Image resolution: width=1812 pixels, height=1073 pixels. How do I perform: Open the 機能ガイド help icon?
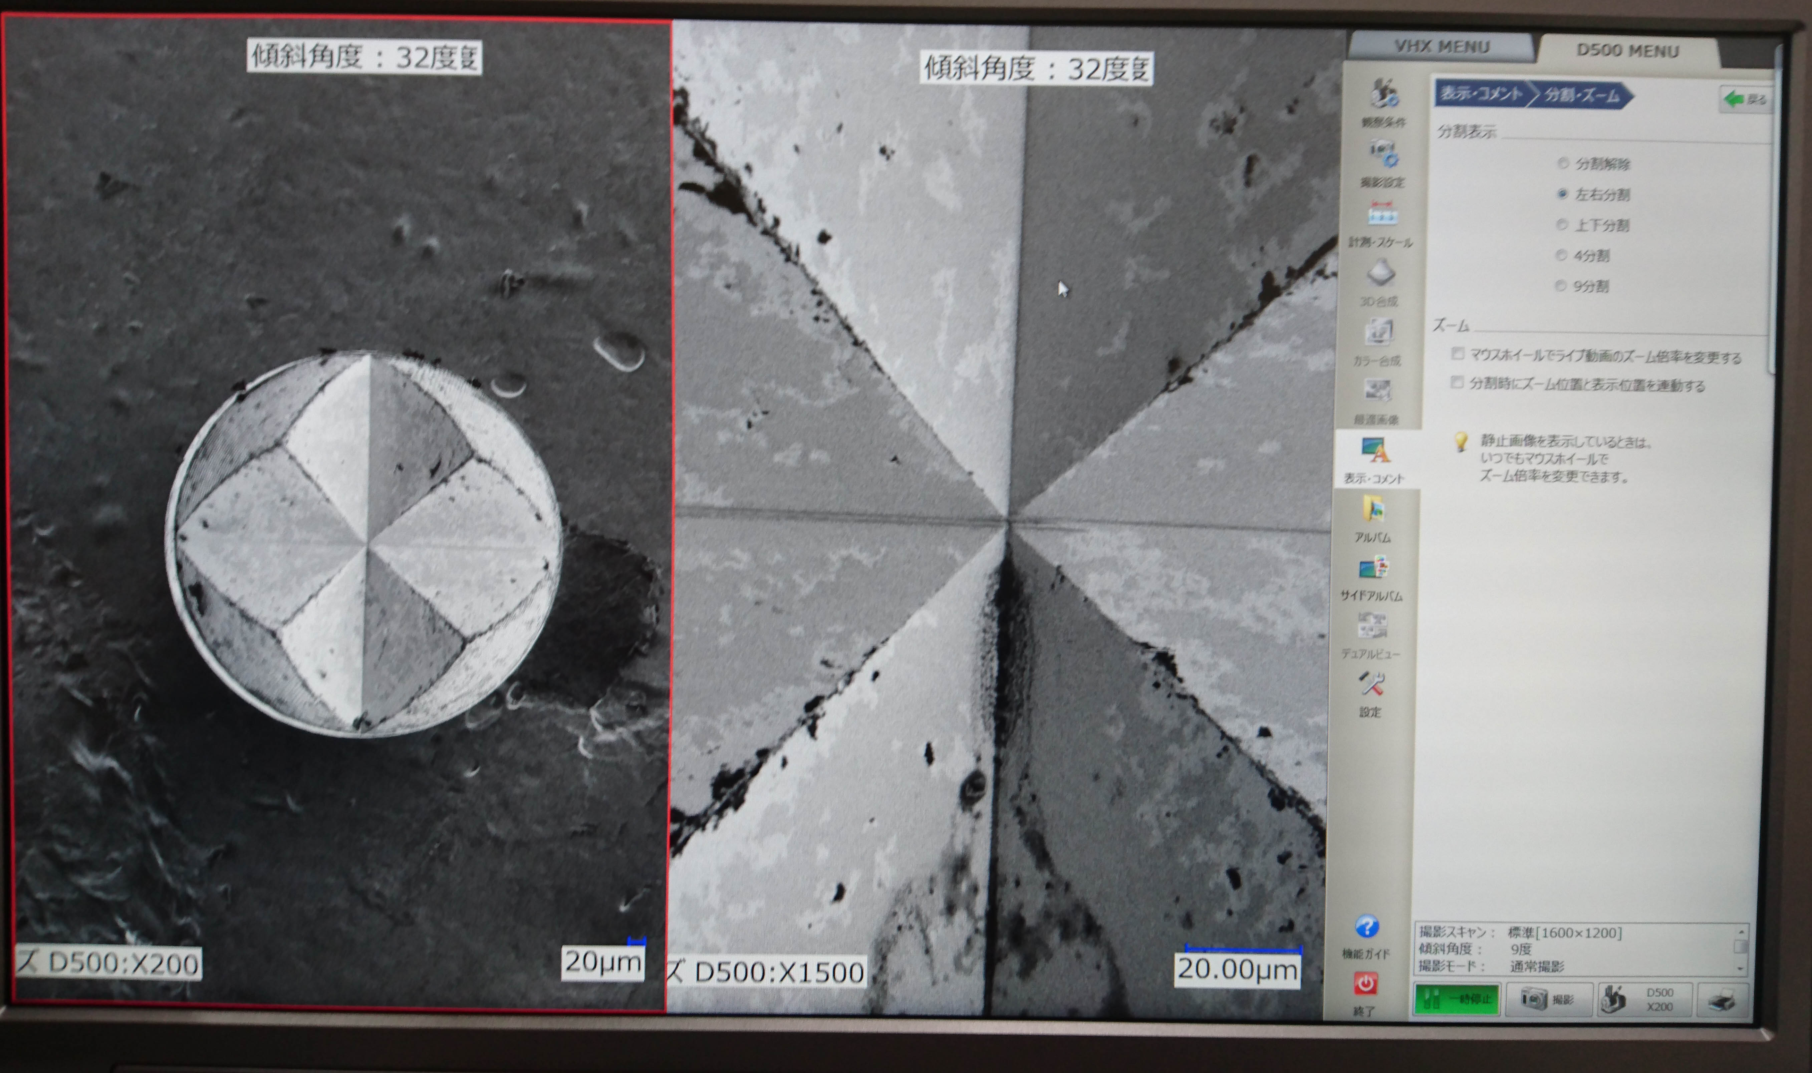(1366, 927)
